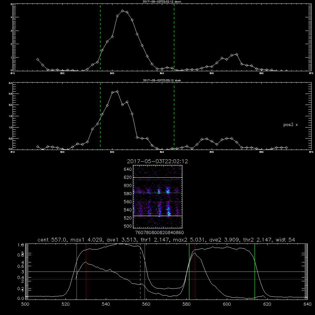Click bottom plot x-axis label 520
315x315 pixels.
click(66, 304)
